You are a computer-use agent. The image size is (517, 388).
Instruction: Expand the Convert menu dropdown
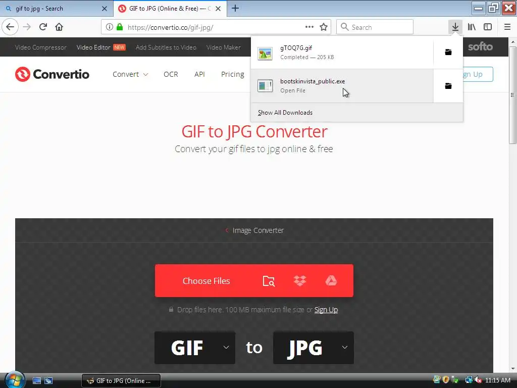coord(130,74)
